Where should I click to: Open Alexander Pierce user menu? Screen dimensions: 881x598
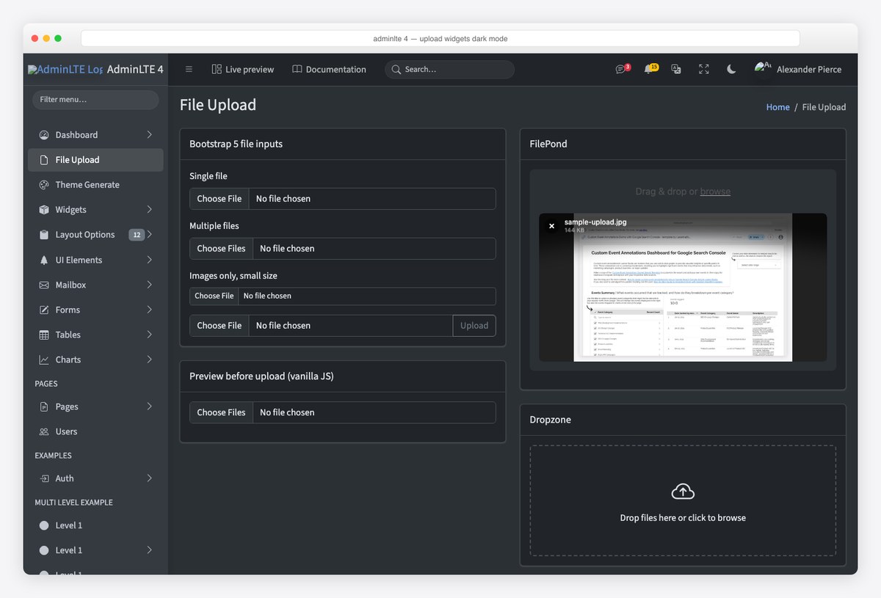[x=798, y=69]
